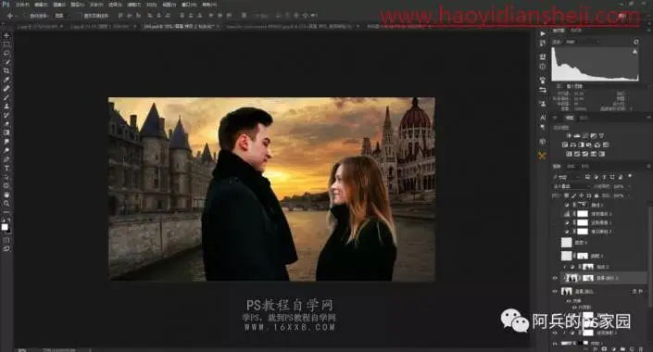Viewport: 653px width, 352px height.
Task: Select the Eraser tool
Action: [x=6, y=124]
